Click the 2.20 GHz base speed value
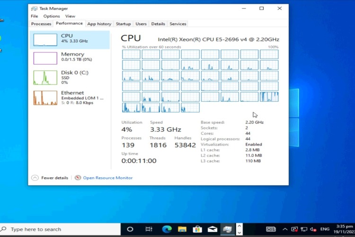The width and height of the screenshot is (355, 237). (x=255, y=122)
